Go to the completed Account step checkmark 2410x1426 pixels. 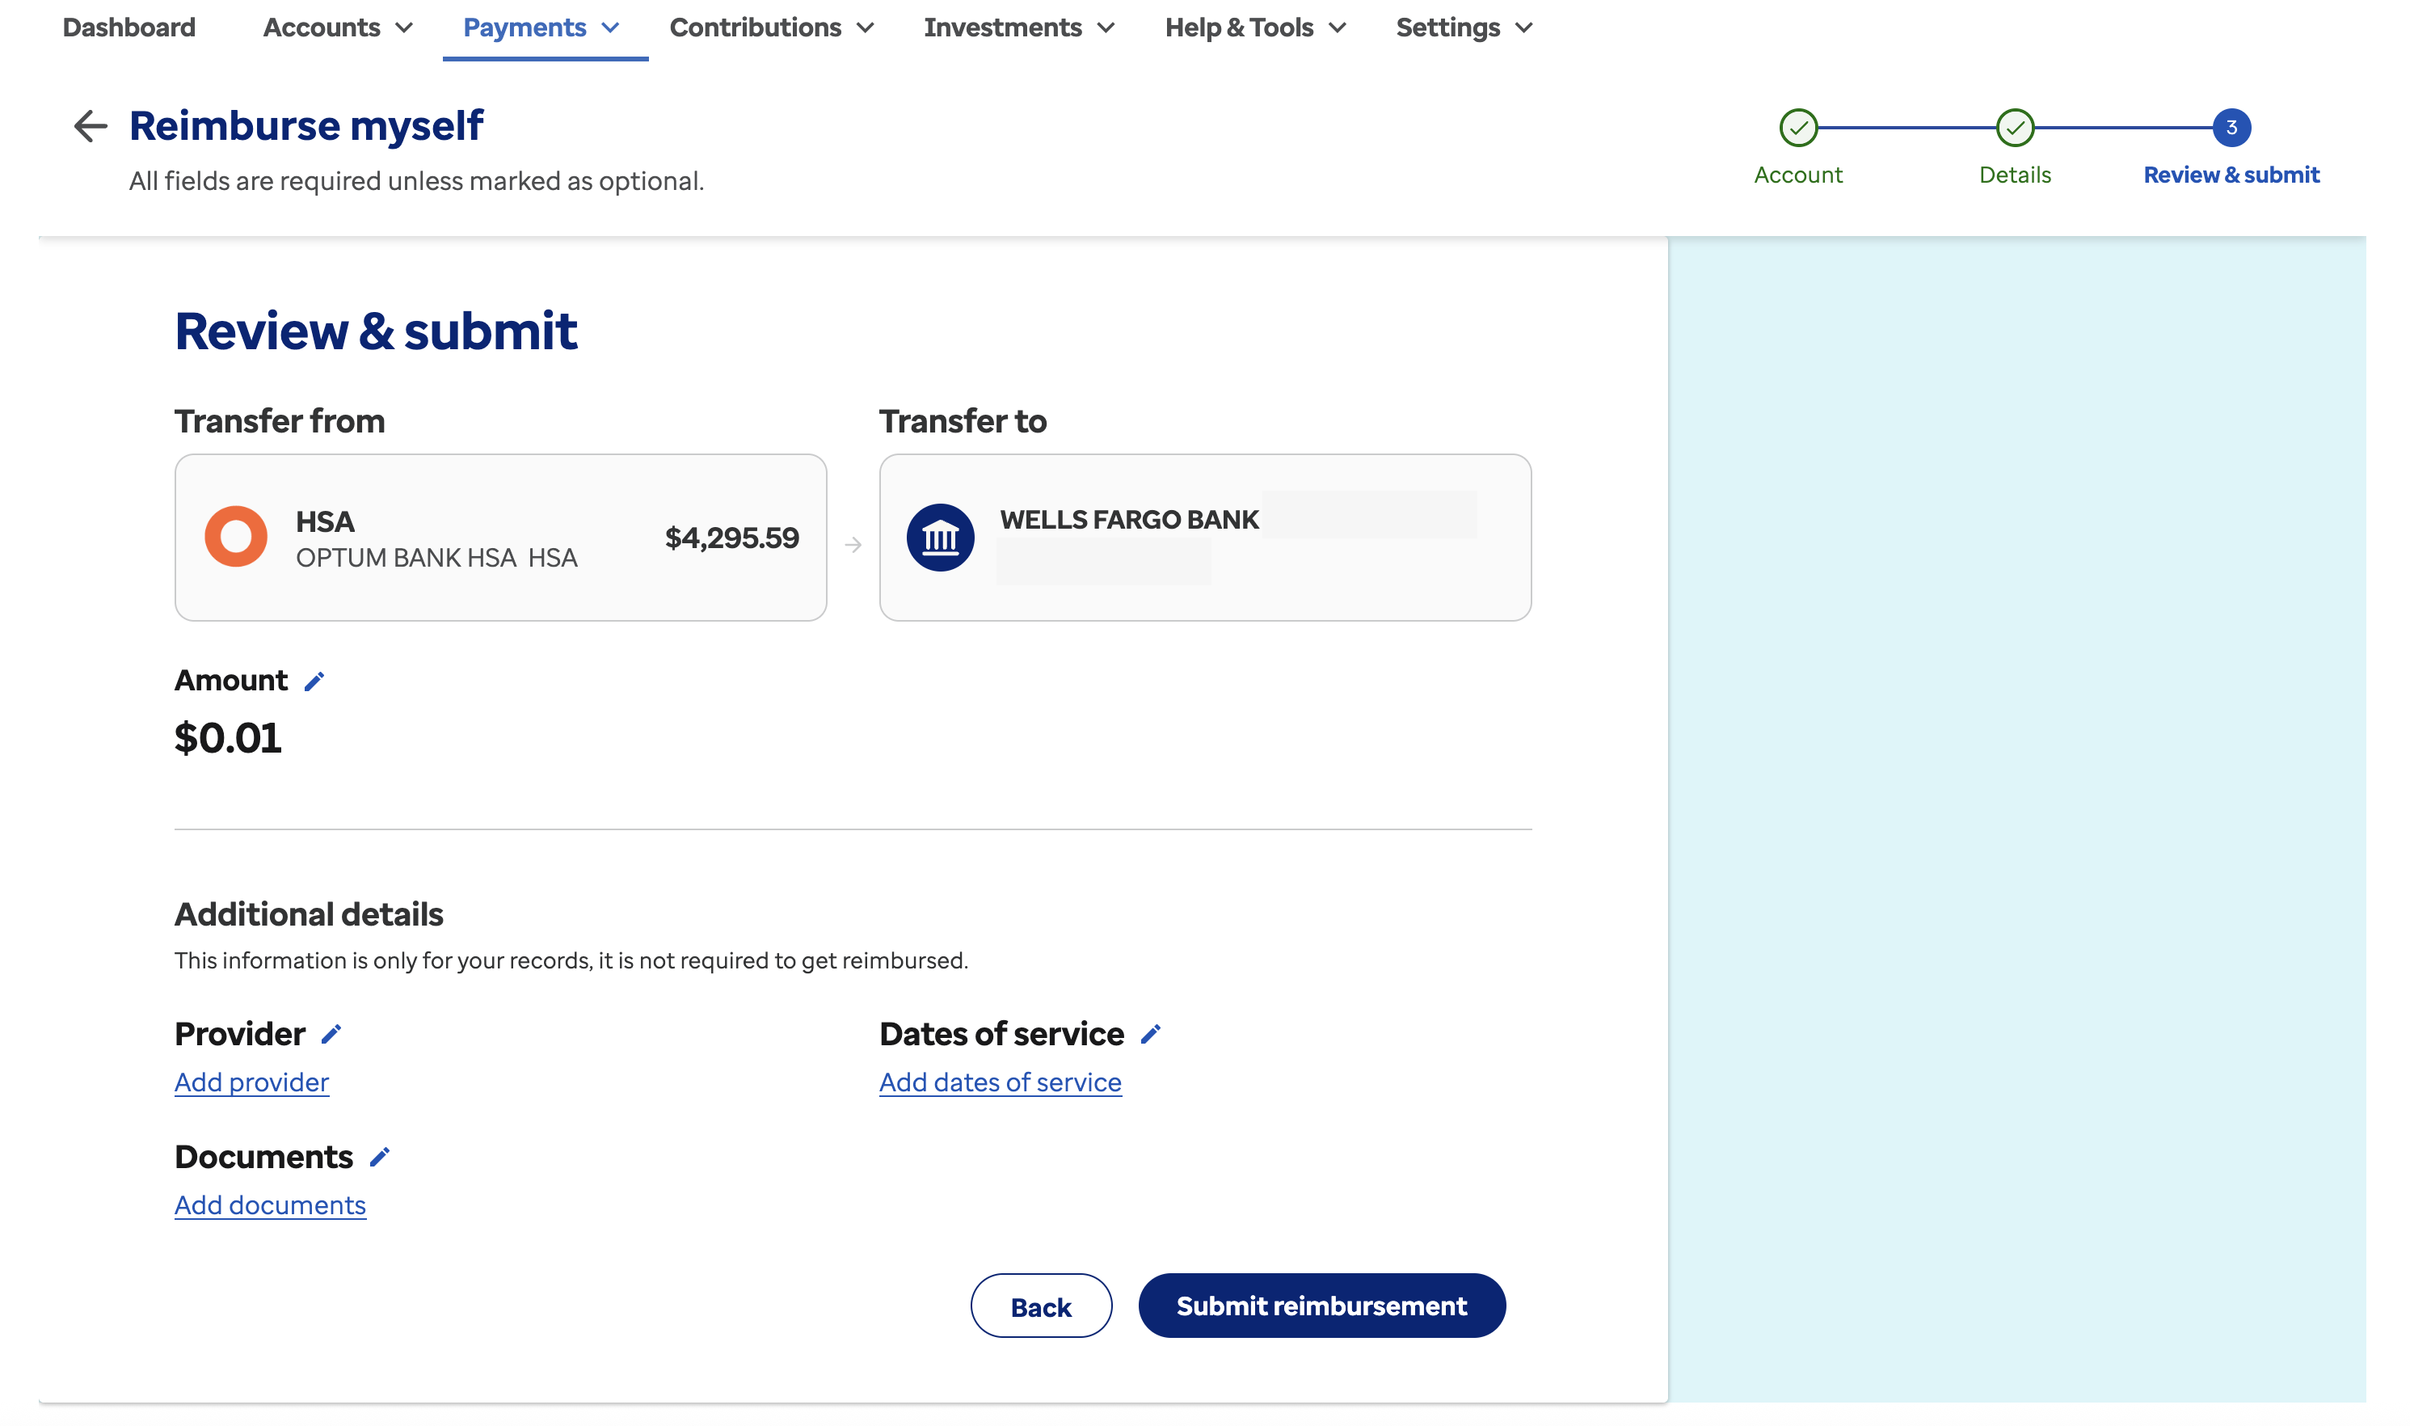1798,128
